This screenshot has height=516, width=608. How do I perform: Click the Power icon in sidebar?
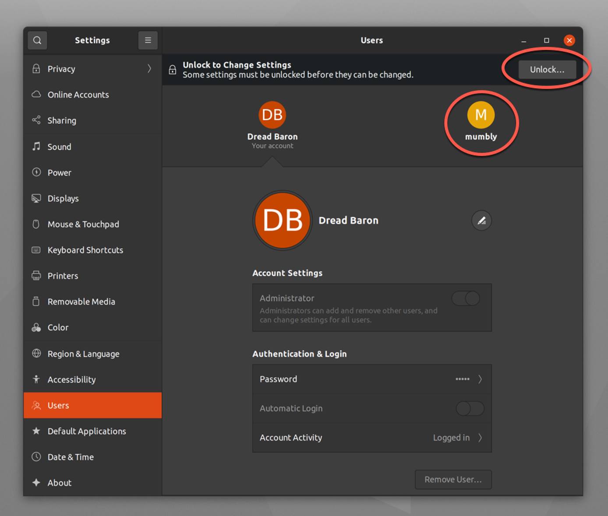click(x=35, y=172)
